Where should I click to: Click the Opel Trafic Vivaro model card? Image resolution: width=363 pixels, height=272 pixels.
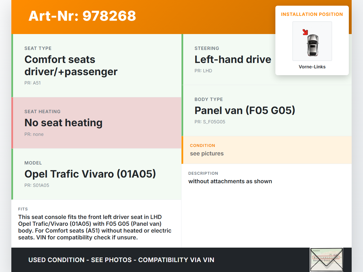pos(96,174)
